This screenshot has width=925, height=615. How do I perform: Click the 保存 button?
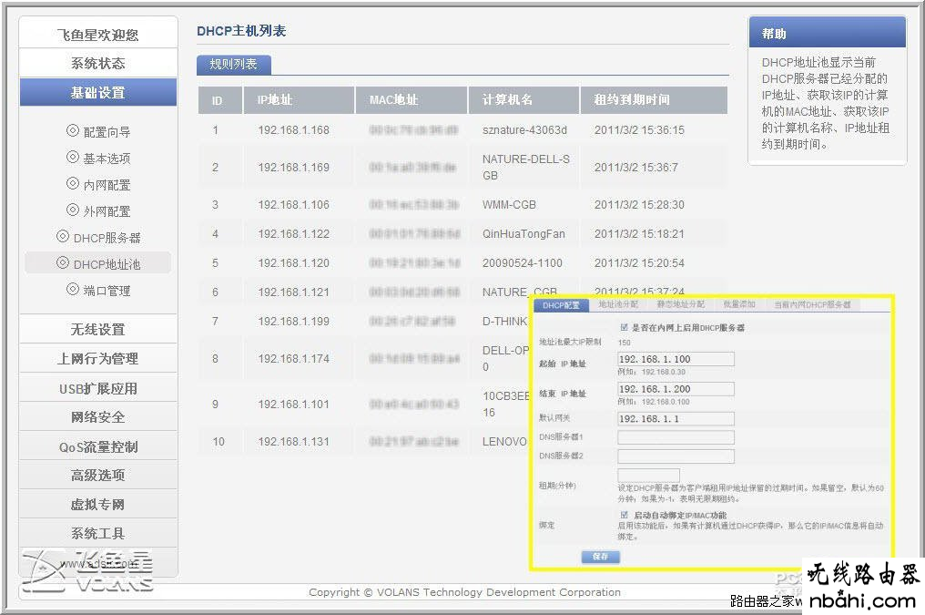pyautogui.click(x=600, y=557)
